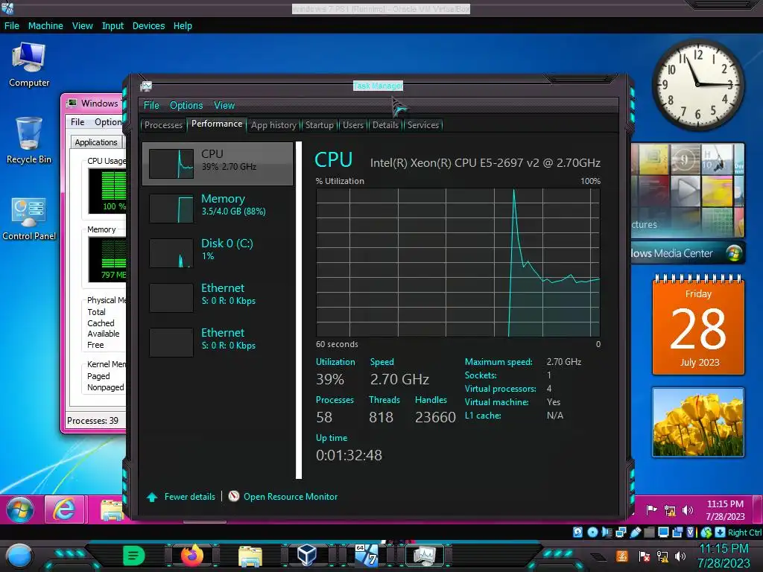The image size is (763, 572).
Task: Click VirtualBox display status monitor icon
Action: [663, 532]
